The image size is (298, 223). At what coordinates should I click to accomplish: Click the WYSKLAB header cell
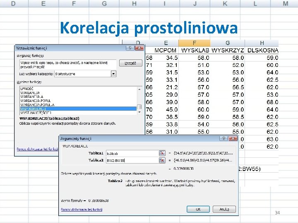point(195,50)
